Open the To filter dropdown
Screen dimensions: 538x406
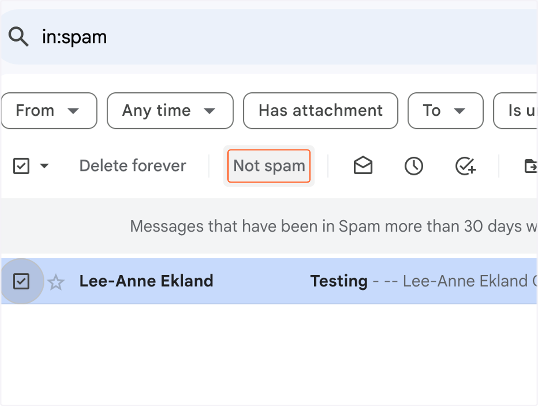pos(445,111)
